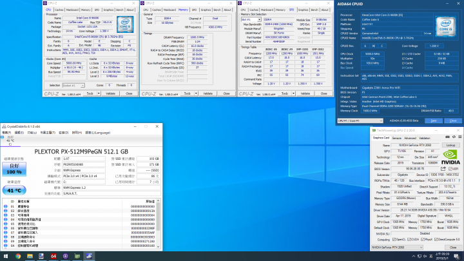This screenshot has height=261, width=464.
Task: Select the C: drive status icon in CrystalDiskInfo
Action: [x=3, y=137]
